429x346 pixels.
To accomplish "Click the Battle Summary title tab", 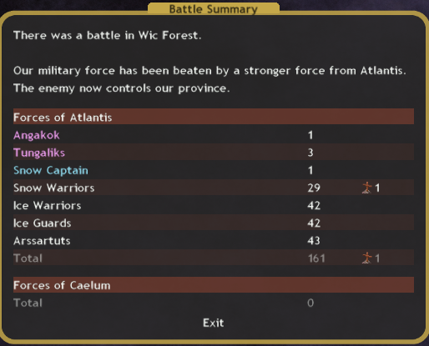I will point(214,8).
